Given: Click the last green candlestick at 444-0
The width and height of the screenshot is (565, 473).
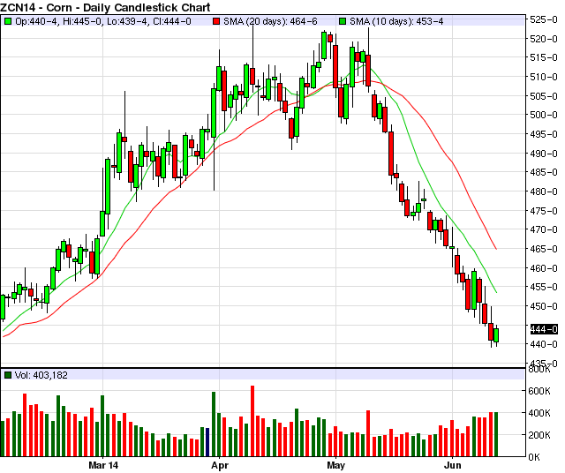Looking at the screenshot, I should click(496, 335).
